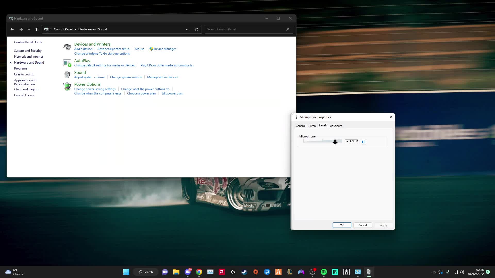495x278 pixels.
Task: Switch to the Listen tab
Action: [312, 126]
